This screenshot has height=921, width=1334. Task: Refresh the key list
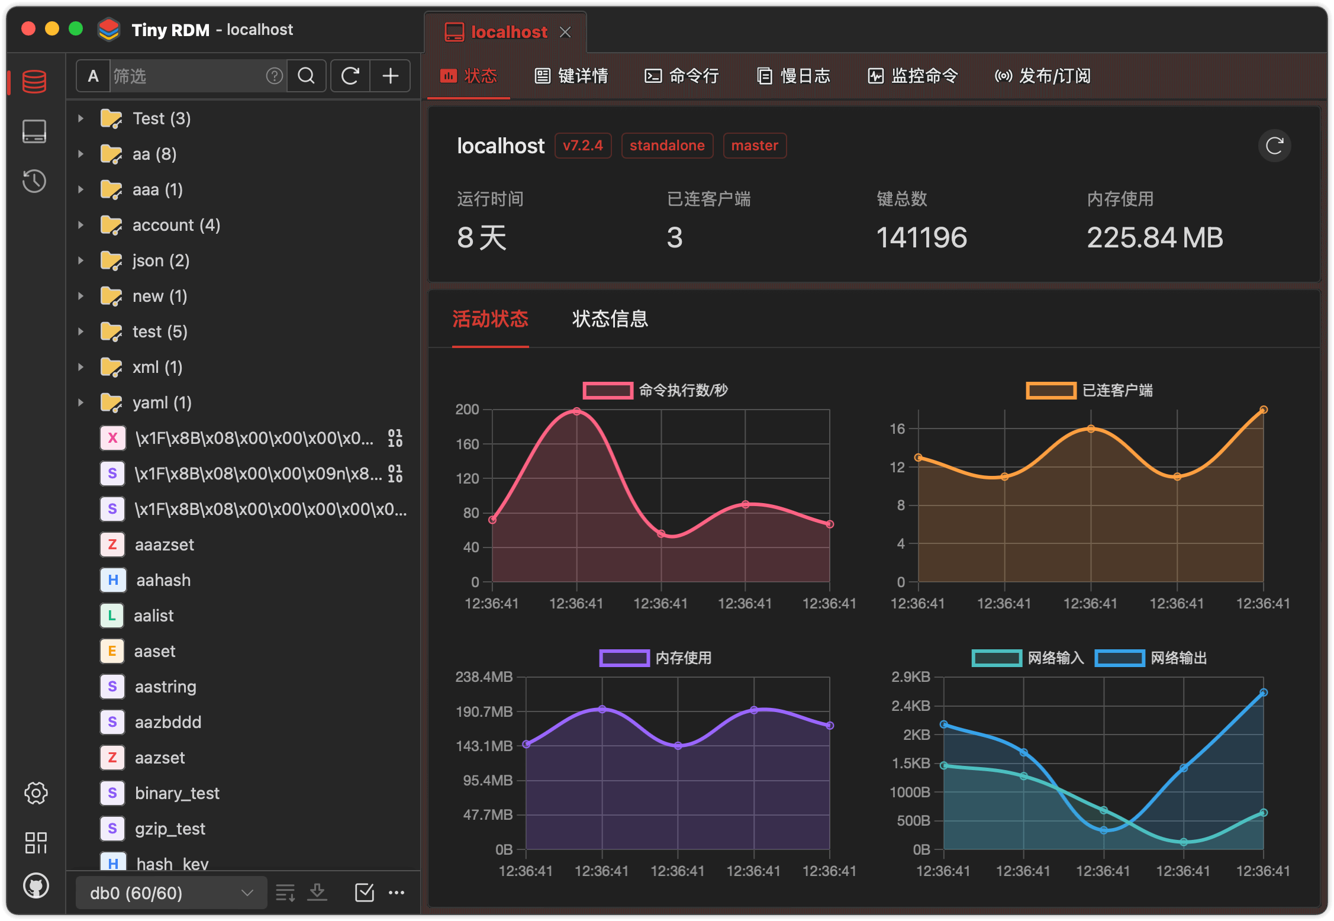(x=350, y=76)
